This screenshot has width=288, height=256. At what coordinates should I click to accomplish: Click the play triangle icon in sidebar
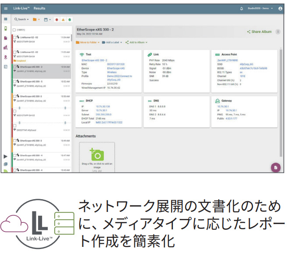(x=6, y=156)
